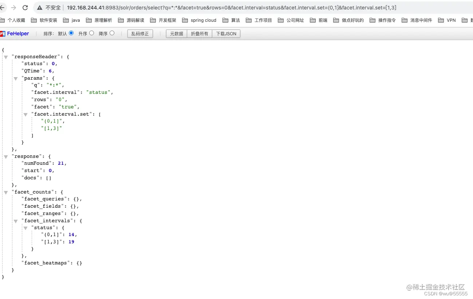
Task: Collapse the params node
Action: tap(16, 79)
